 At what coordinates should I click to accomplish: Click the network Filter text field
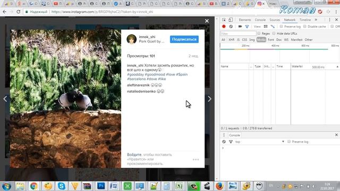pyautogui.click(x=239, y=33)
